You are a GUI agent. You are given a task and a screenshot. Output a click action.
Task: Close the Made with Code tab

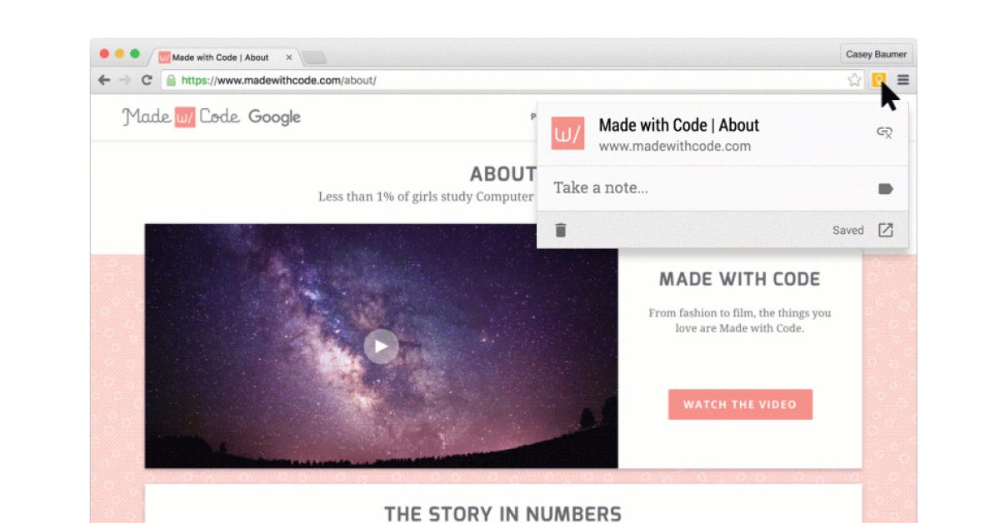(x=289, y=57)
